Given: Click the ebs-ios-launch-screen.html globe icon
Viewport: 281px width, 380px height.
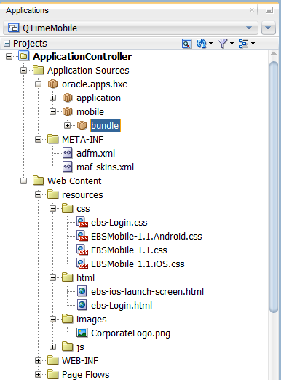Looking at the screenshot, I should 82,291.
